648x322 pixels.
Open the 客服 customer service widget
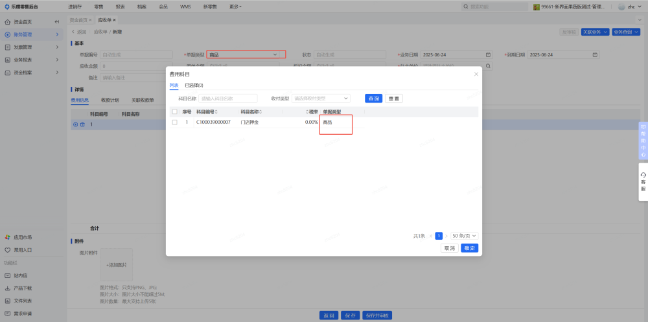click(x=642, y=181)
